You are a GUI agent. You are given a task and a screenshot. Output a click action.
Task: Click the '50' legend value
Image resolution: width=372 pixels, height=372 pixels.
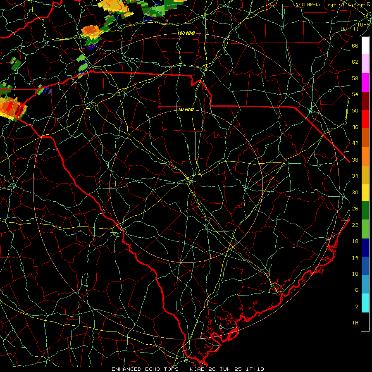tap(355, 110)
